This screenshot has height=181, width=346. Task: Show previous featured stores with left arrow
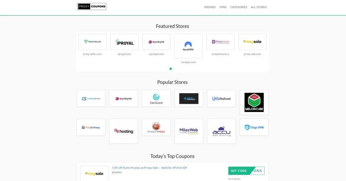coord(80,46)
